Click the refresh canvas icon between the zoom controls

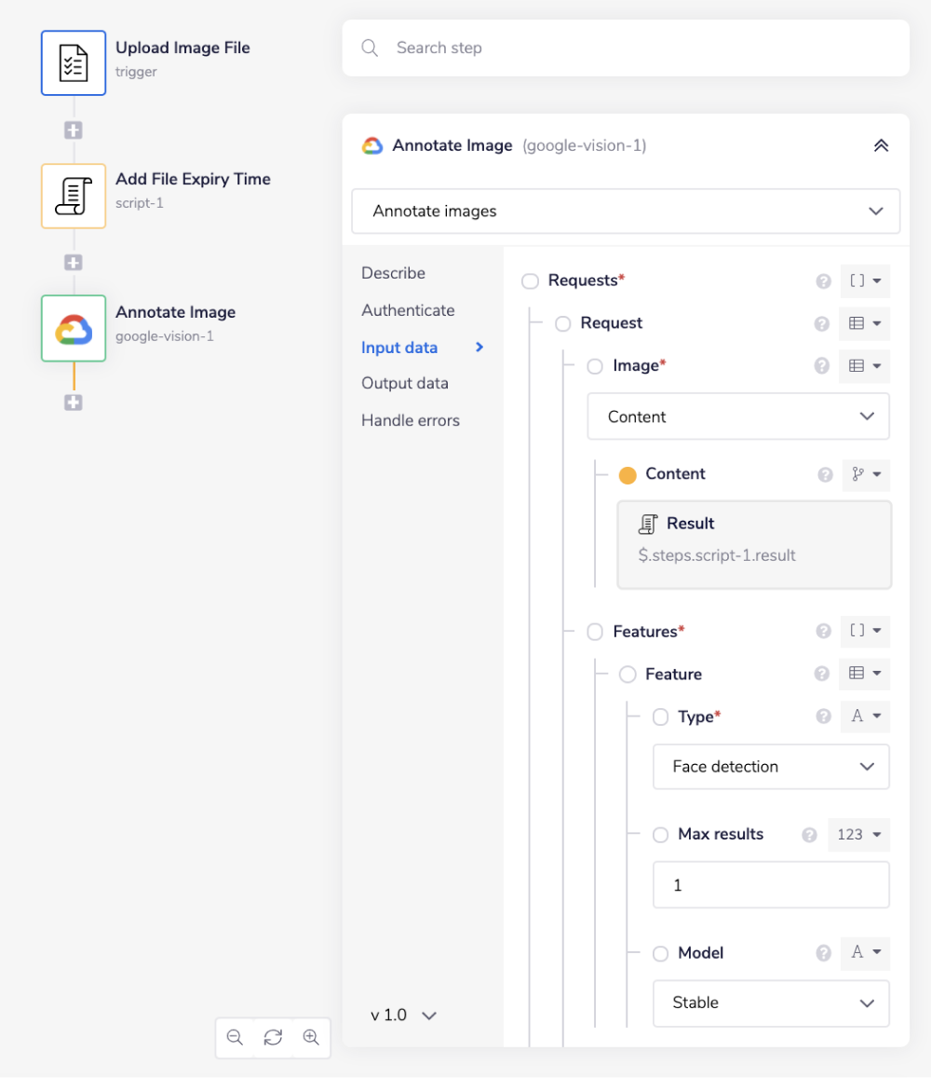click(x=273, y=1037)
